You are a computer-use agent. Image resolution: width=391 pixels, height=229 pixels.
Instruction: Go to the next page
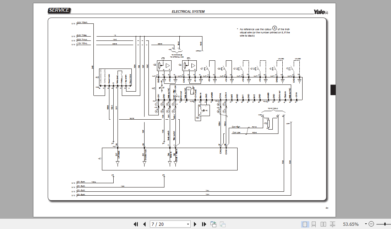(x=195, y=224)
